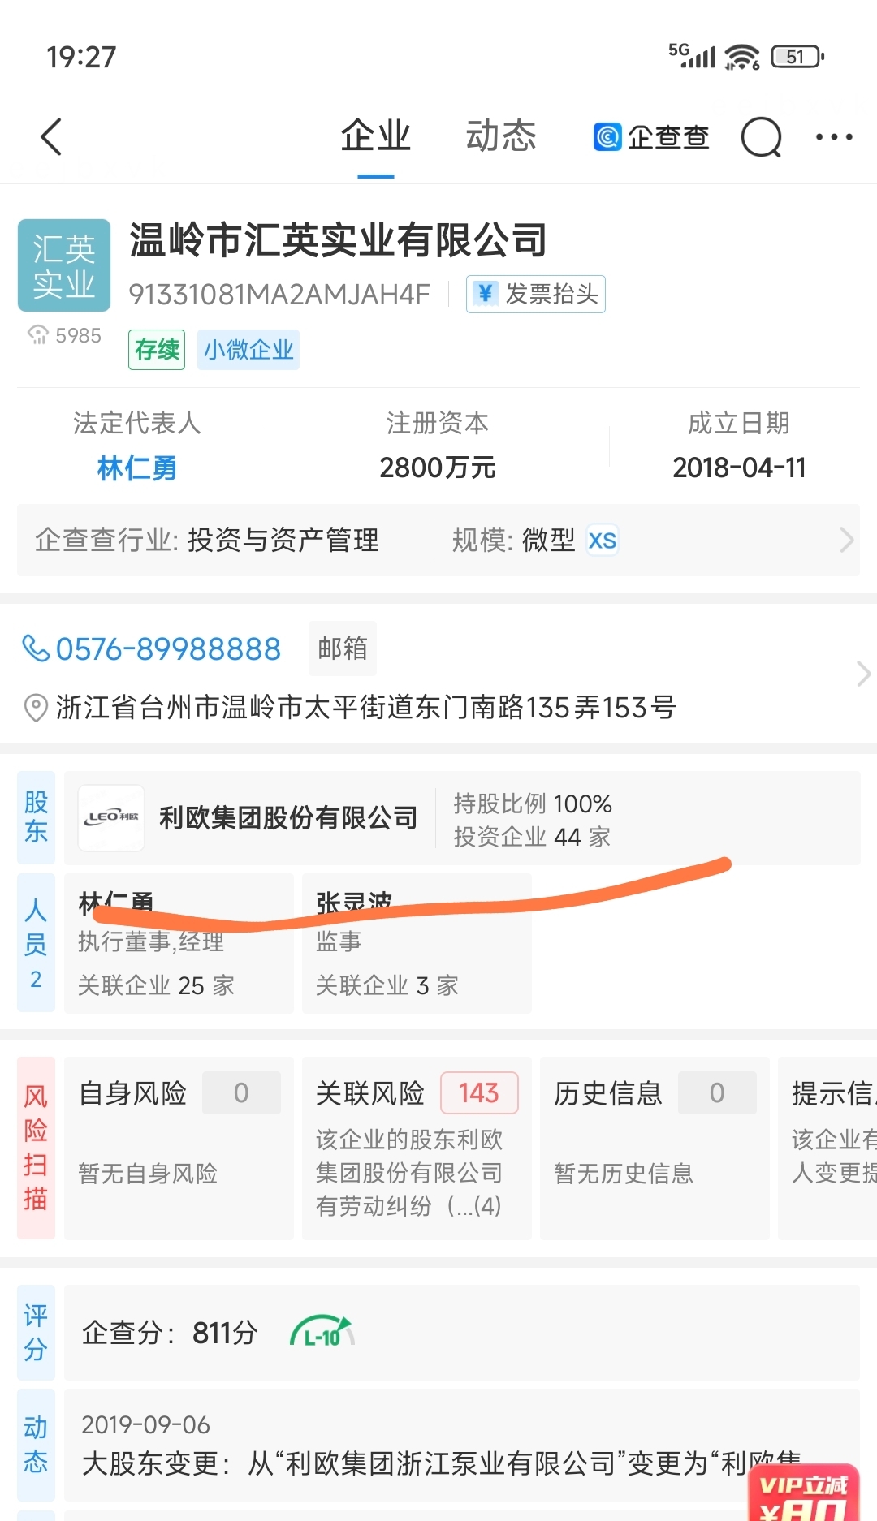Viewport: 877px width, 1521px height.
Task: Tap the VIP立减 promotion banner
Action: (x=804, y=1493)
